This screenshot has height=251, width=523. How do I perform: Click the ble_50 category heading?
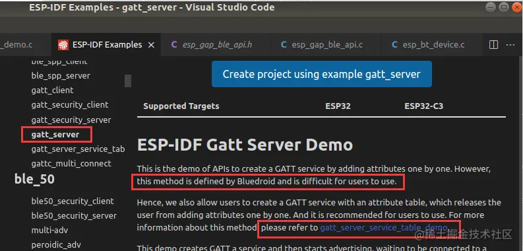click(34, 179)
